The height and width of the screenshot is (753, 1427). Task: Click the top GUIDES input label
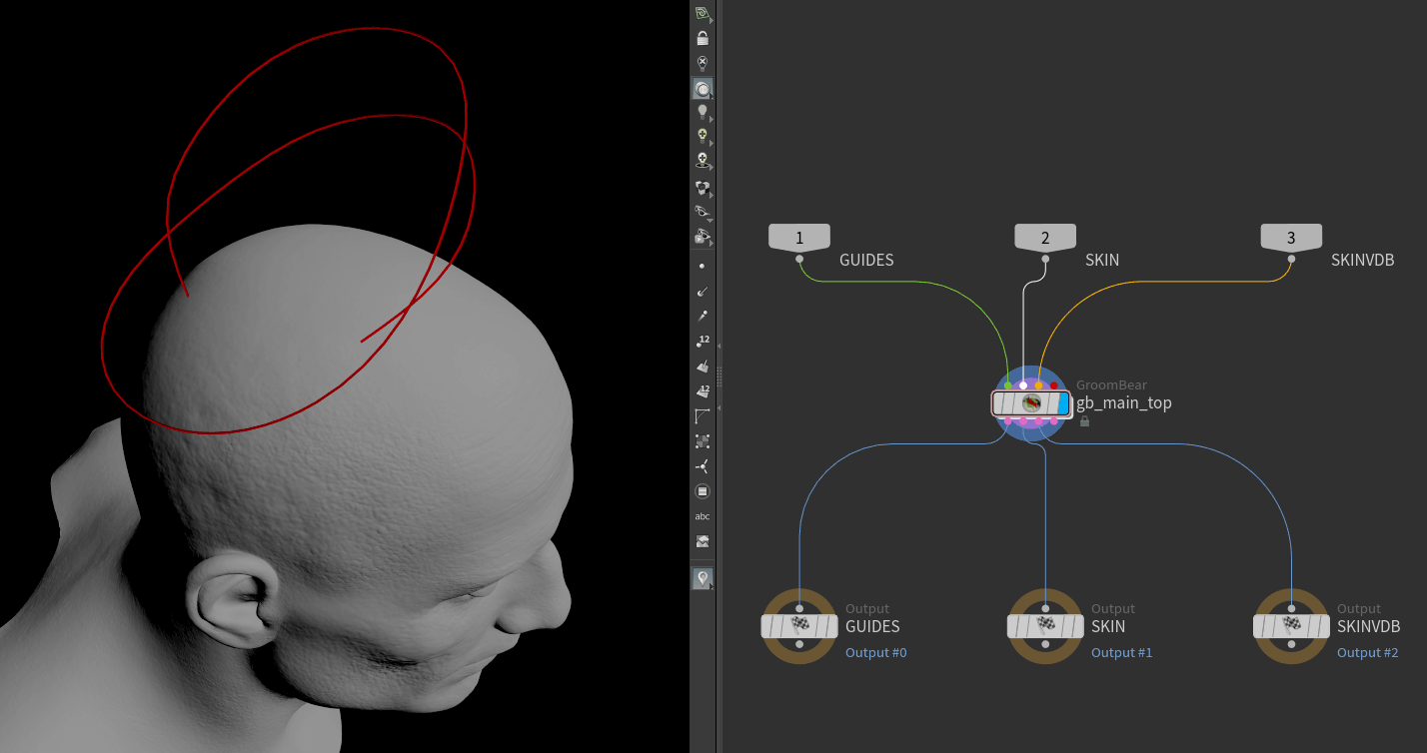click(x=866, y=260)
